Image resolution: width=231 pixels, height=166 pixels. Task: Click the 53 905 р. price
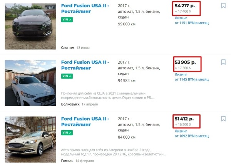click(185, 62)
